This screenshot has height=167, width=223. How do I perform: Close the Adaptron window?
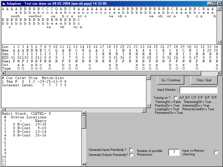(x=219, y=4)
